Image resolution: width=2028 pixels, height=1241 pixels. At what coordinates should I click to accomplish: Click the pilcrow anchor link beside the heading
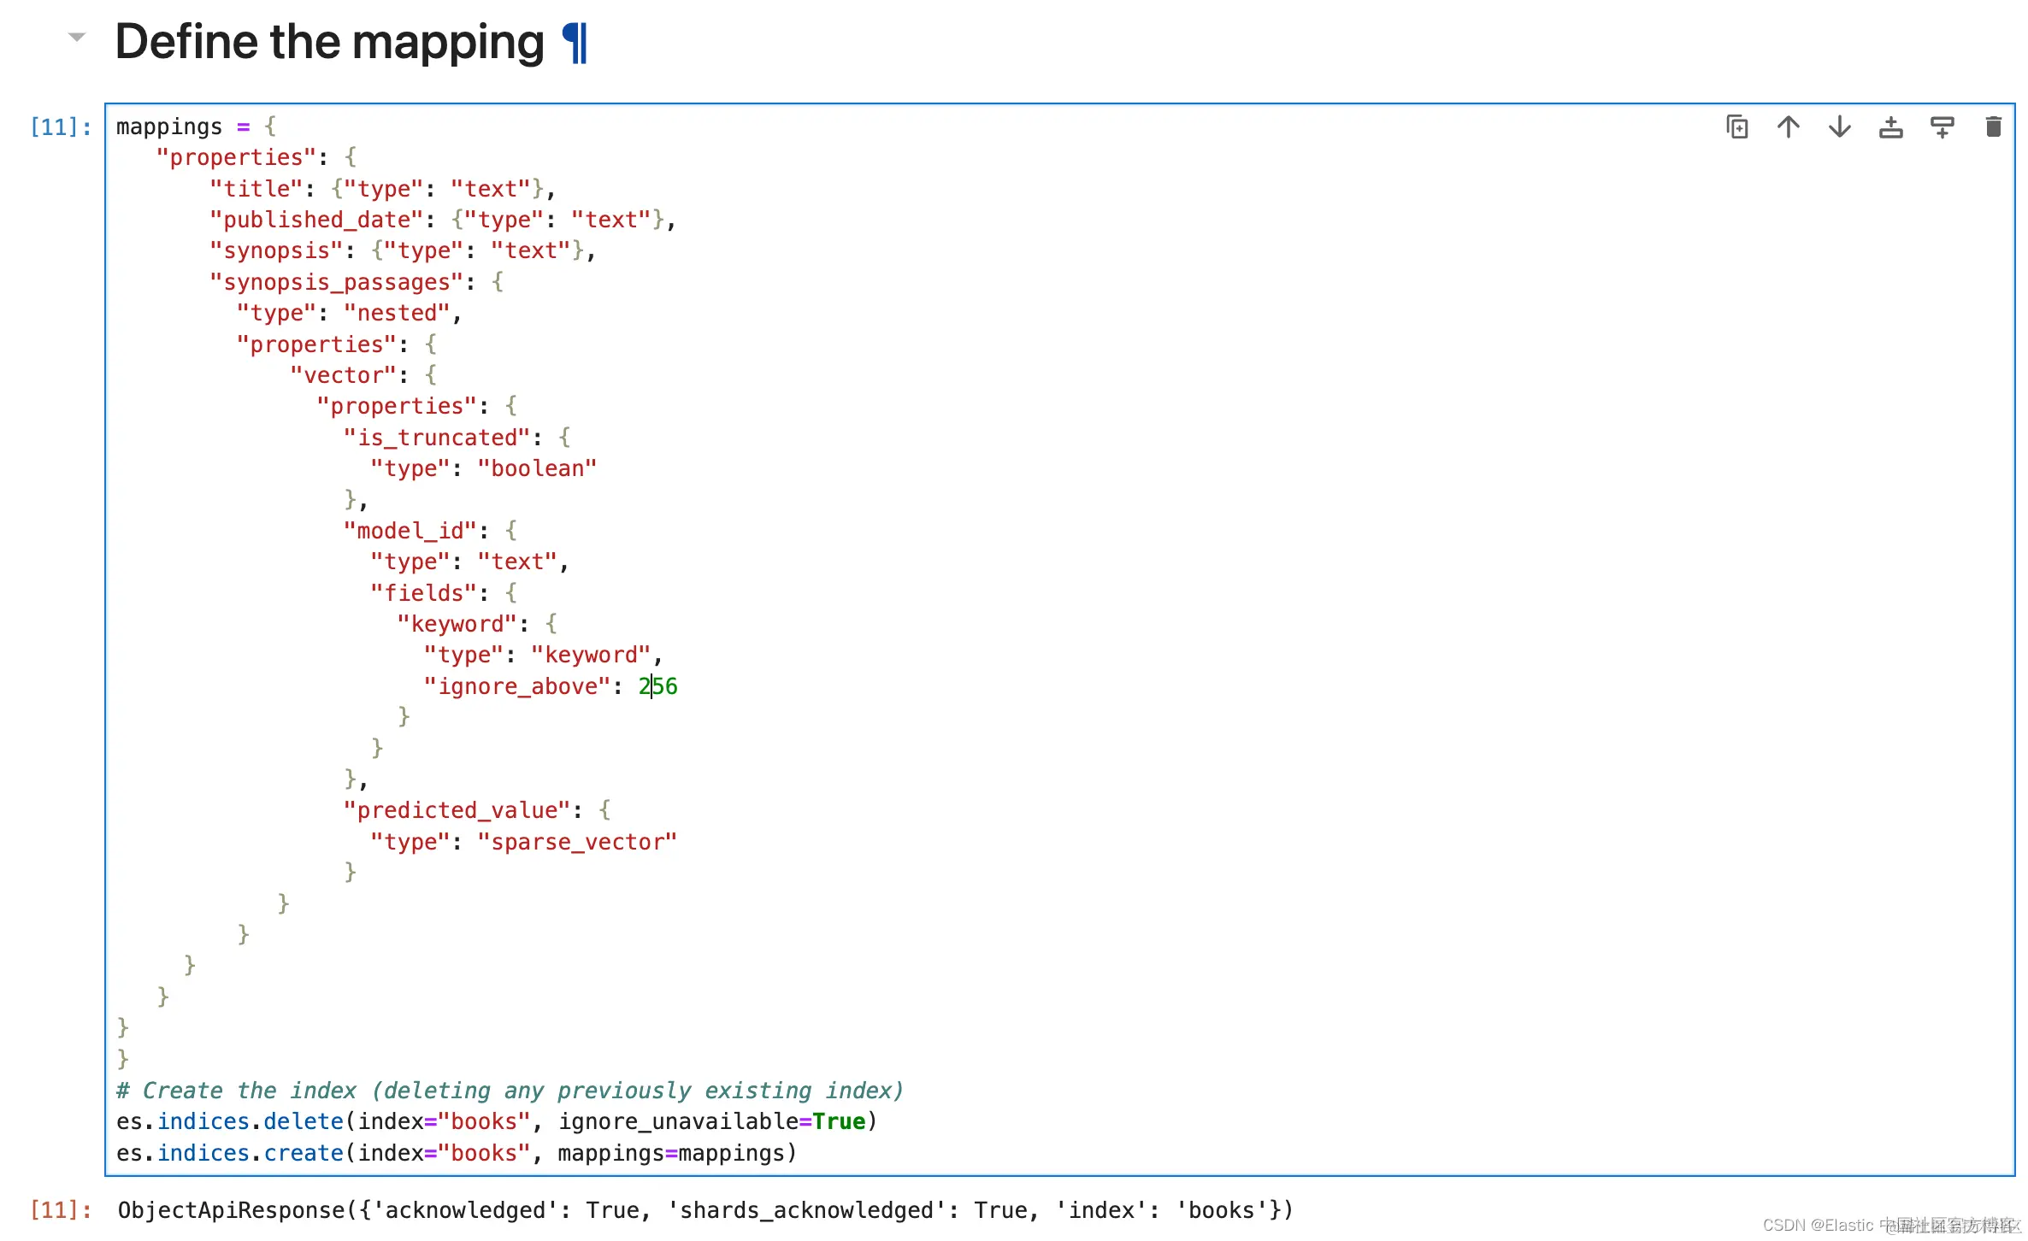click(575, 43)
